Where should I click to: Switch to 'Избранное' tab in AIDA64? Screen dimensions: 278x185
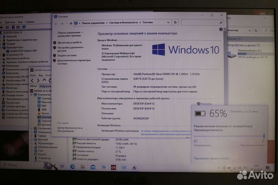click(45, 86)
